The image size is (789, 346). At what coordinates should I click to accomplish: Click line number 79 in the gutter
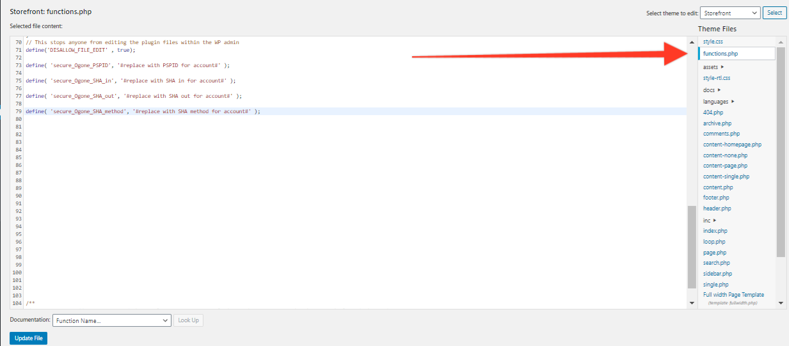coord(18,111)
